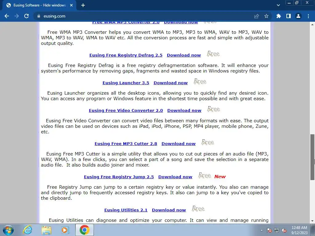
Task: Open Windows Start menu orb
Action: point(8,230)
